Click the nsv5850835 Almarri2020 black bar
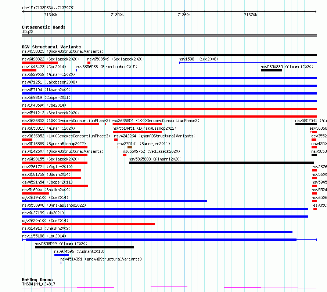 point(271,70)
